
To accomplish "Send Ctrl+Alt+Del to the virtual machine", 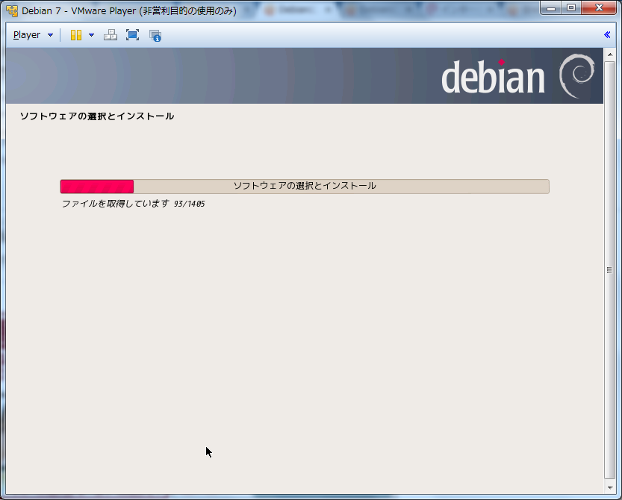I will coord(111,35).
